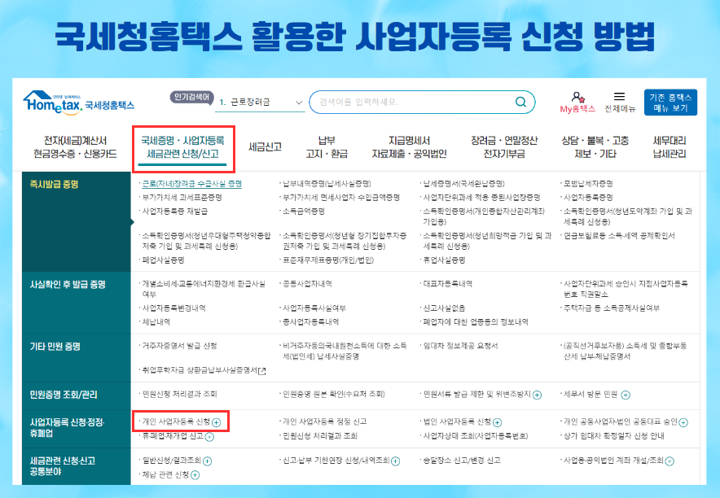Open 사업자상태 조회(사업자등록번호) link
The height and width of the screenshot is (498, 720).
tap(476, 435)
